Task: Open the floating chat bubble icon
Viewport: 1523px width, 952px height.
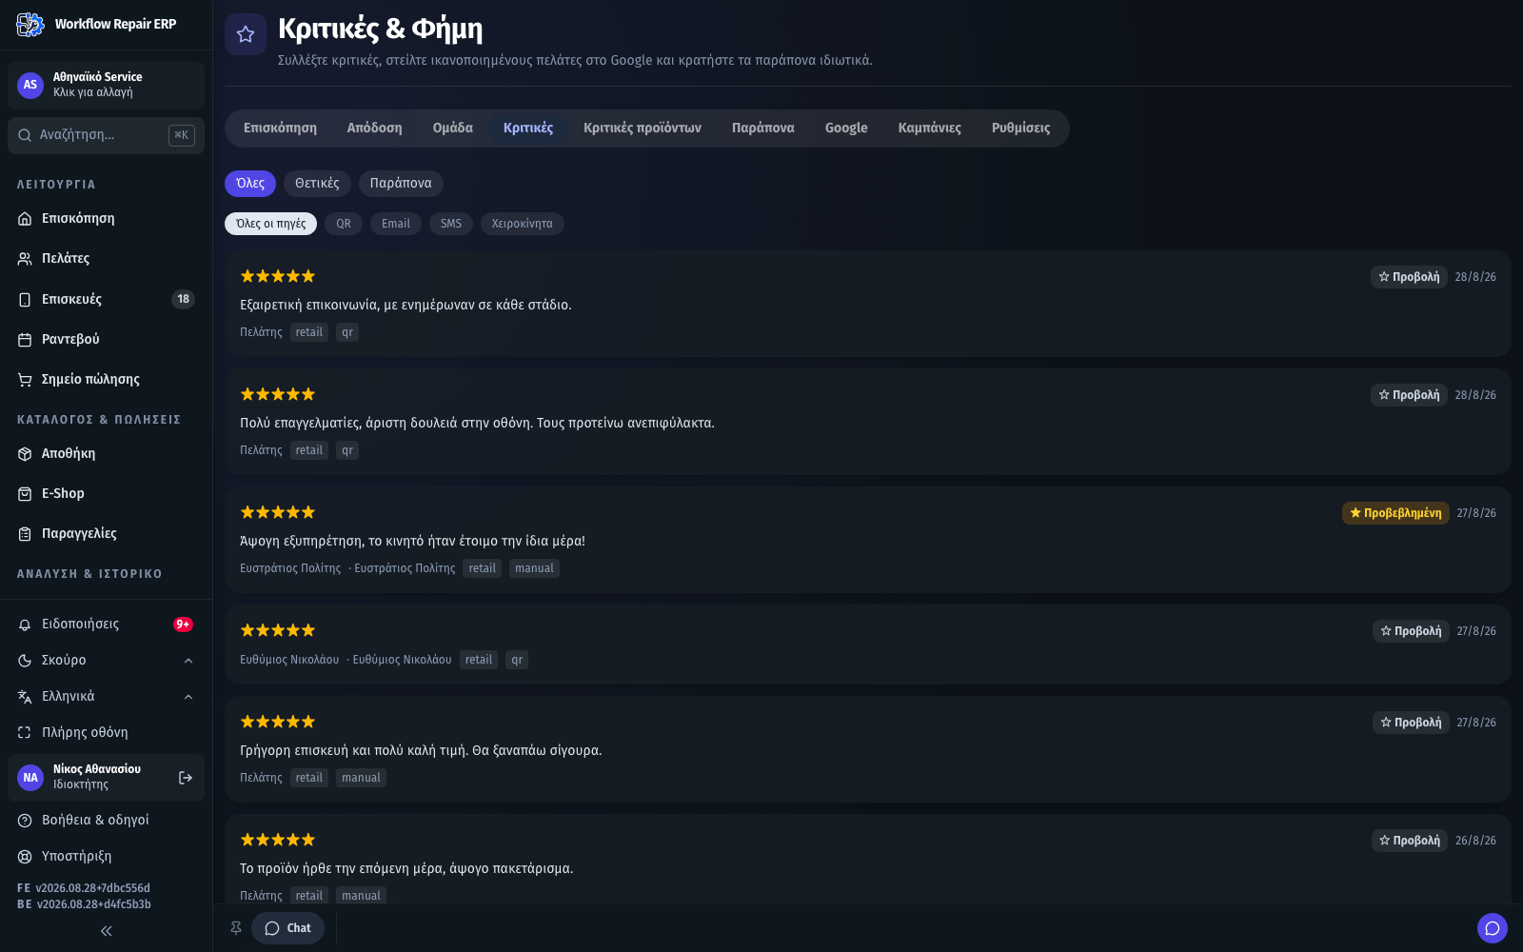Action: point(1492,928)
